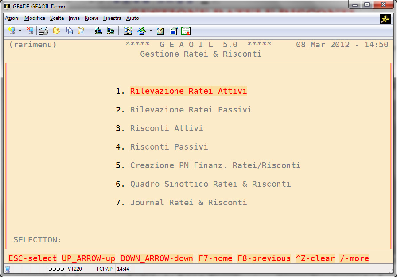Click the font size toolbar icon
Screen dimensions: 397x277
(x=141, y=31)
